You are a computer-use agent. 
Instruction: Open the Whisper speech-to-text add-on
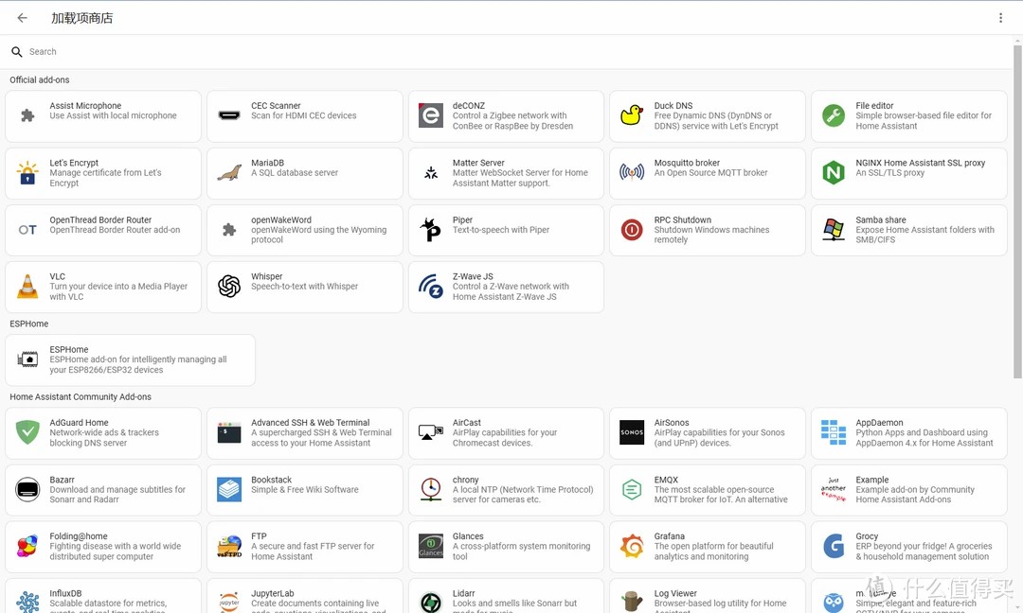[x=304, y=287]
